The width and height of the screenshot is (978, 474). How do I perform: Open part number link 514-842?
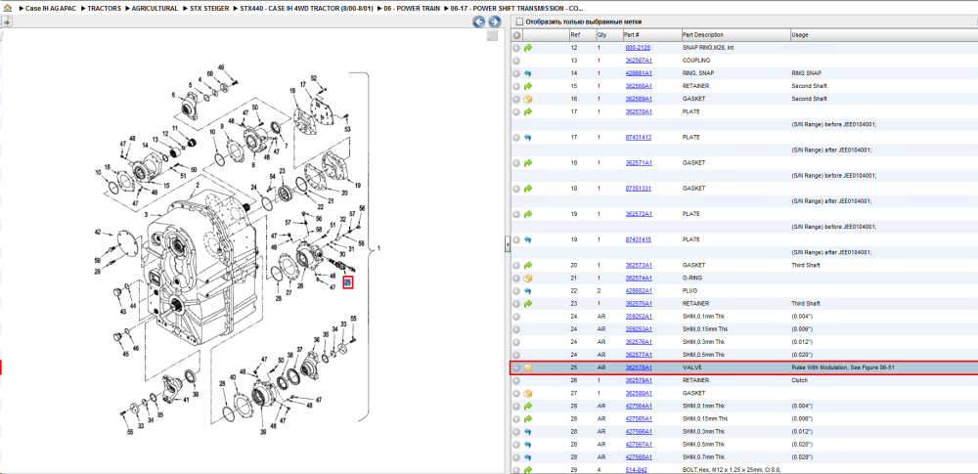coord(636,470)
